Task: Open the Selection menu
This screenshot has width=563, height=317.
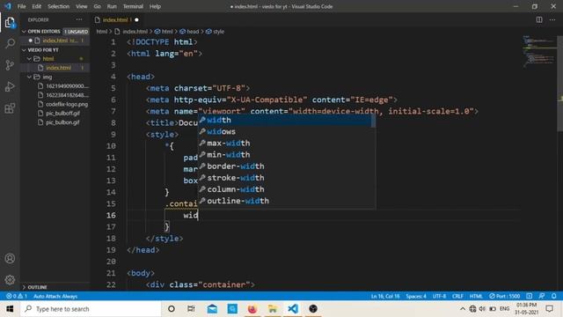Action: [x=59, y=6]
